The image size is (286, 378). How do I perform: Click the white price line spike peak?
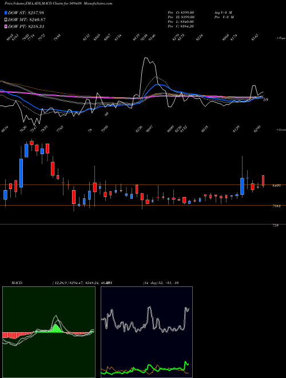(x=146, y=58)
